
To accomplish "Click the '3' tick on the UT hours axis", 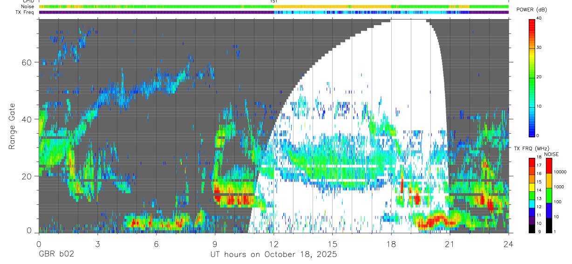I will 97,244.
